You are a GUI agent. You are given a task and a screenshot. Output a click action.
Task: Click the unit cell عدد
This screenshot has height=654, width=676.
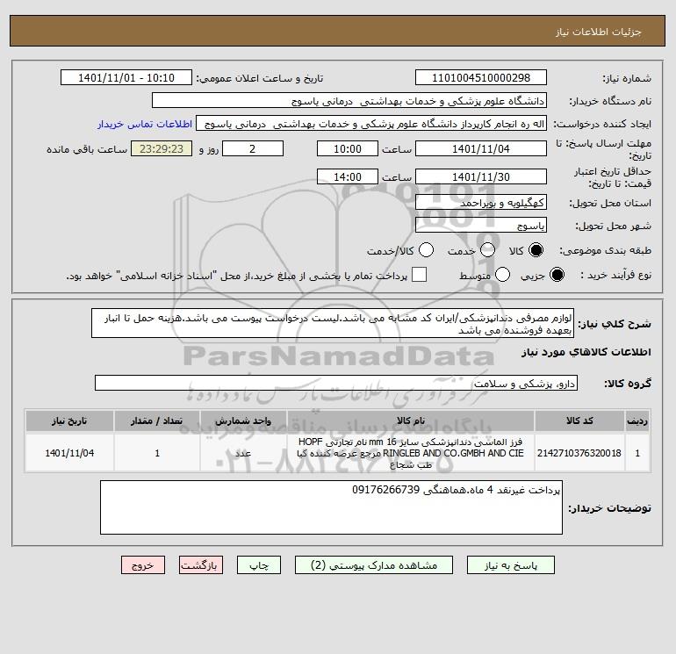(x=243, y=453)
